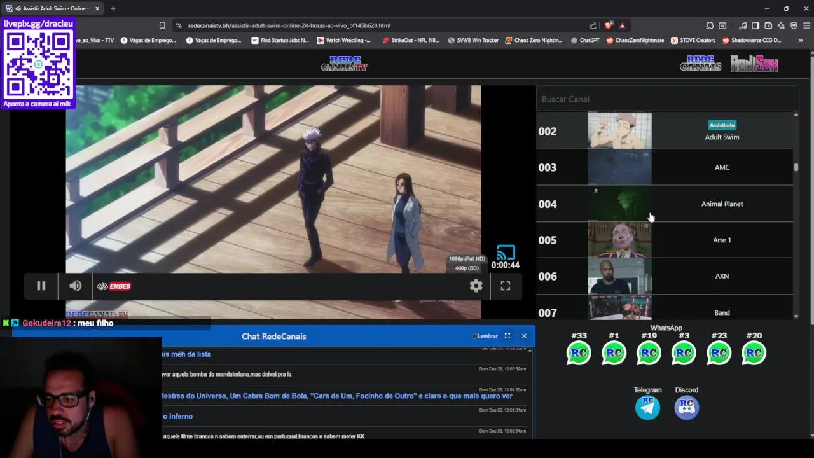The width and height of the screenshot is (814, 458).
Task: Click the RedeCanais logo at top right
Action: pos(700,64)
